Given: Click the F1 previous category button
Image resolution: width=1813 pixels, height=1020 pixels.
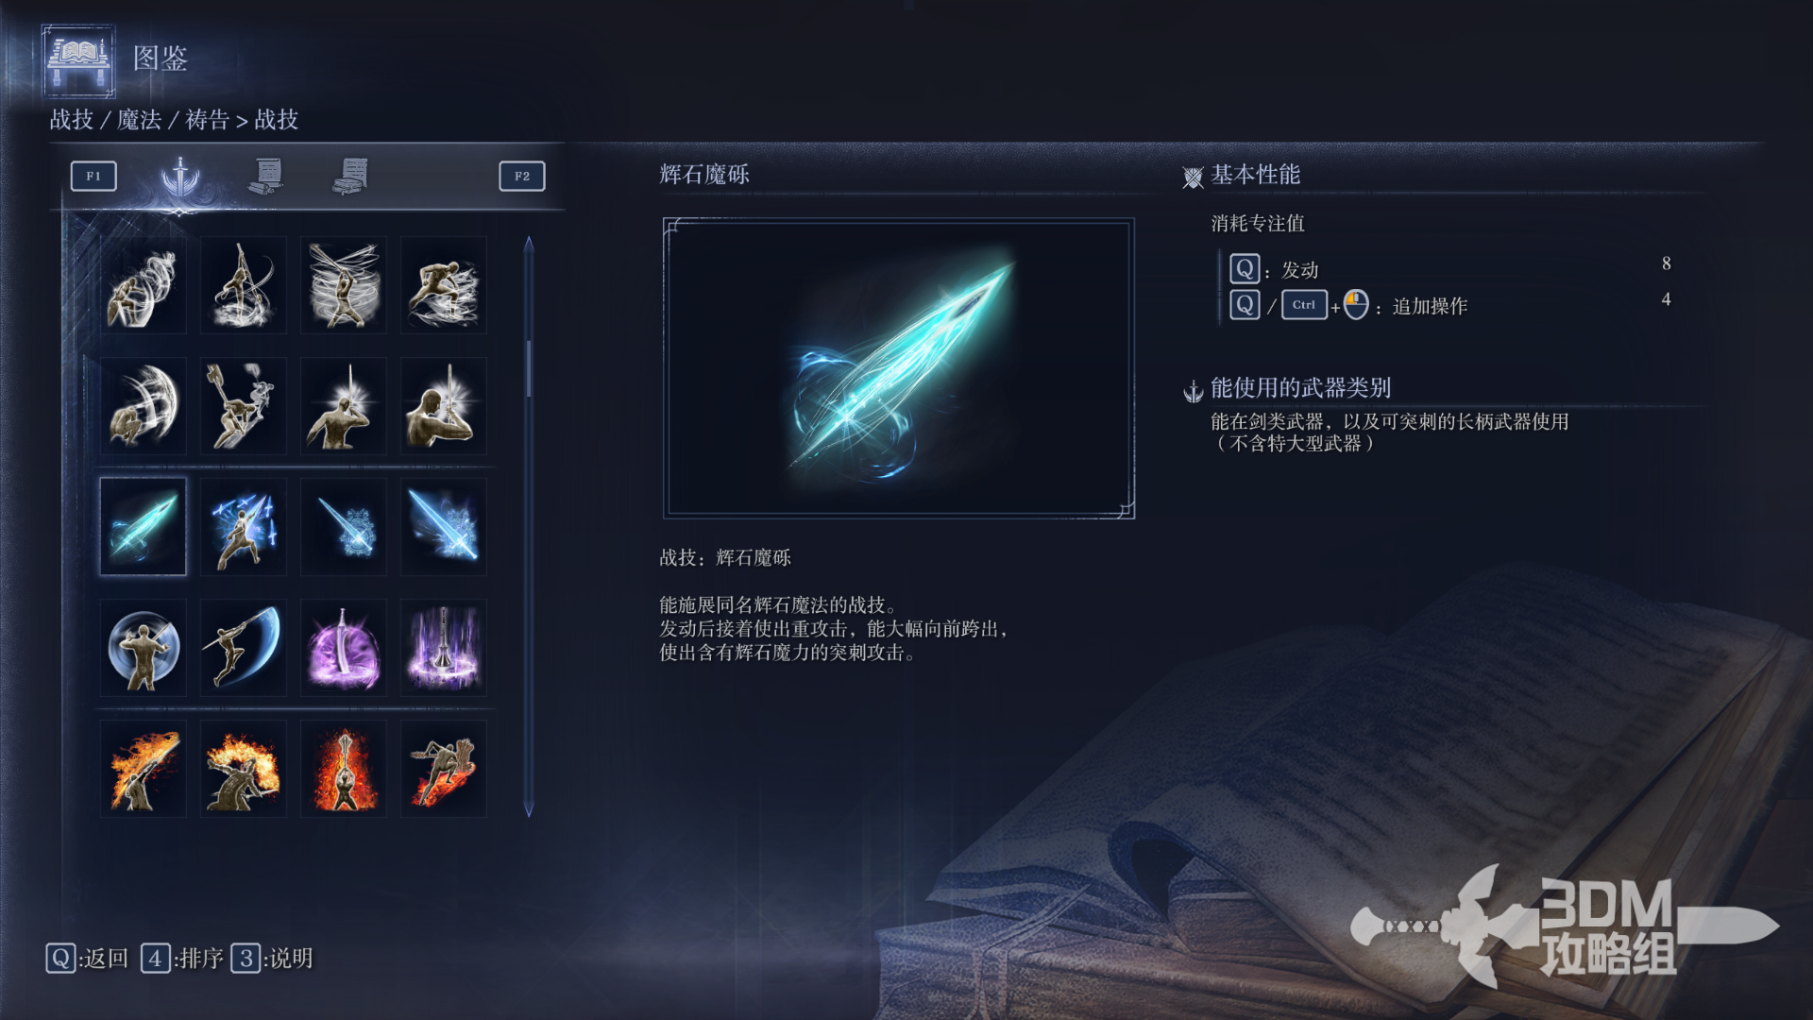Looking at the screenshot, I should [93, 176].
